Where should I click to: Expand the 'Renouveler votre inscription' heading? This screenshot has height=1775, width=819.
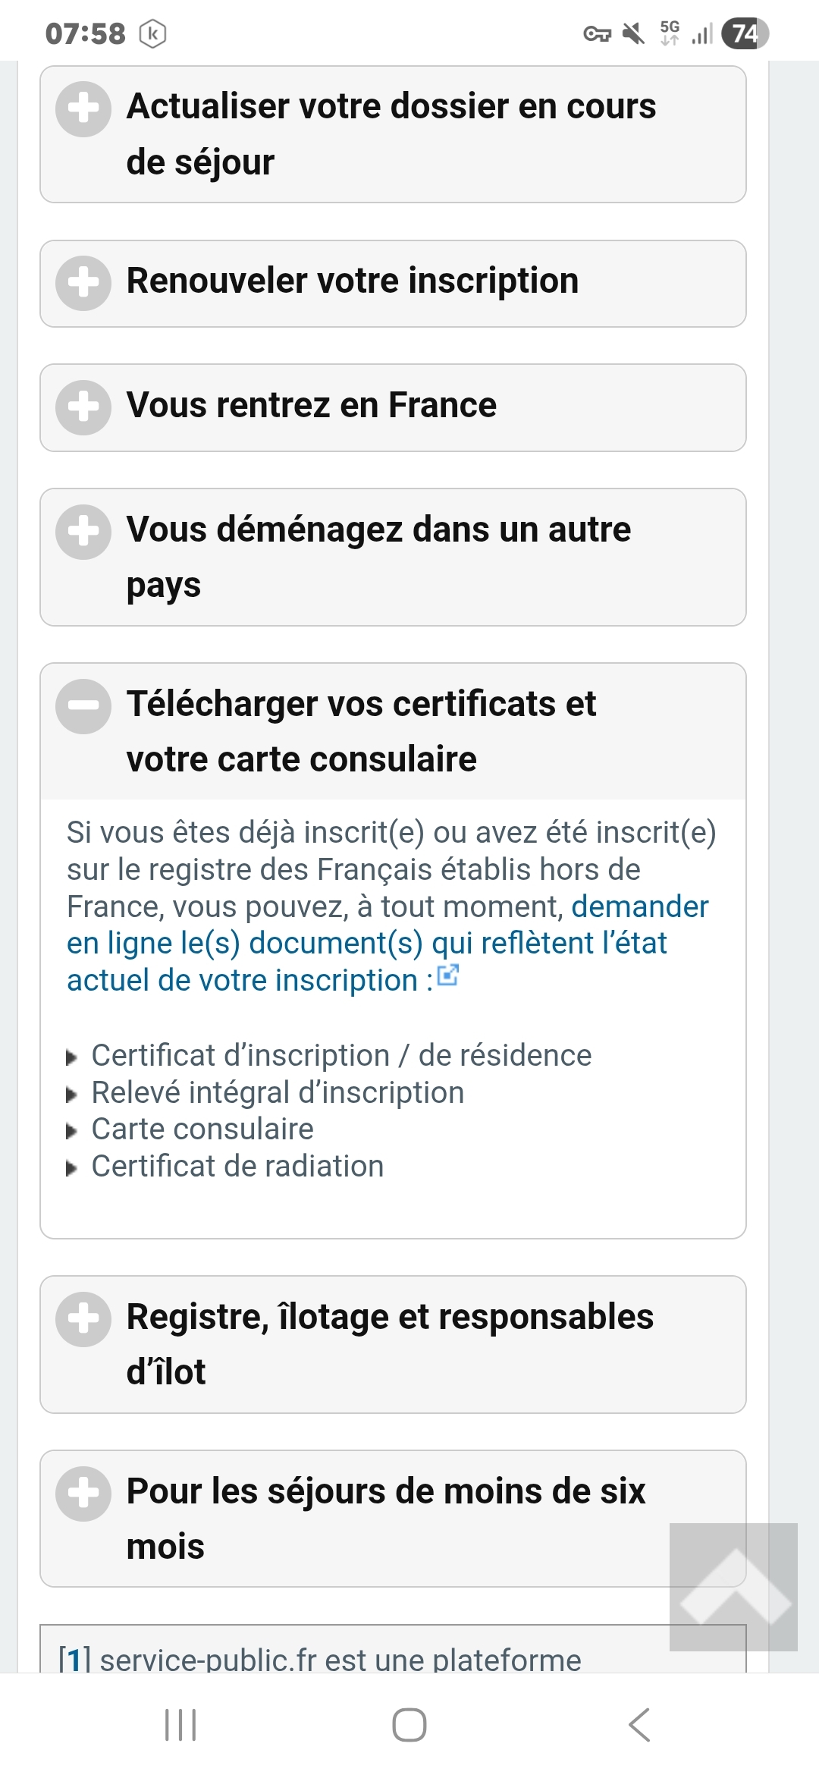353,281
